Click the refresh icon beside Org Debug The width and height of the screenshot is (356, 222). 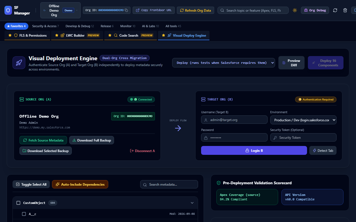335,10
